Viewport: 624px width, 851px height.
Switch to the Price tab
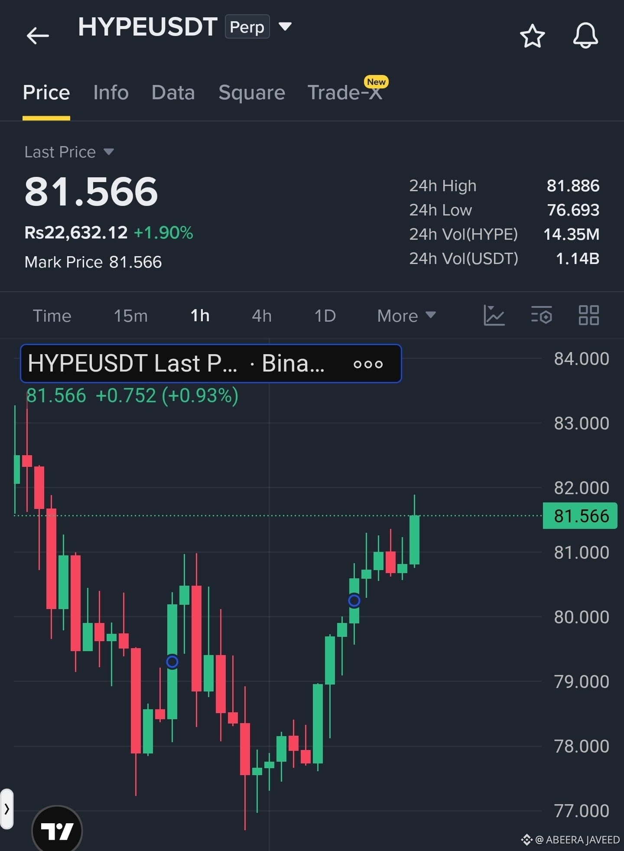pyautogui.click(x=46, y=92)
